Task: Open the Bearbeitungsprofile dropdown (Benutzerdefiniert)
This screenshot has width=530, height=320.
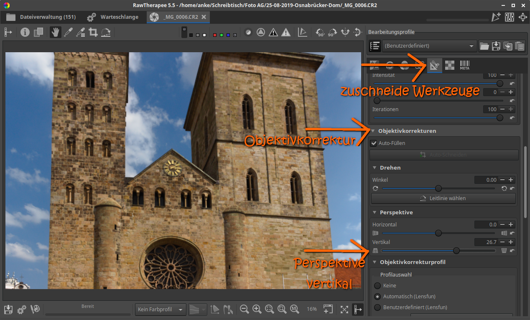Action: (430, 46)
